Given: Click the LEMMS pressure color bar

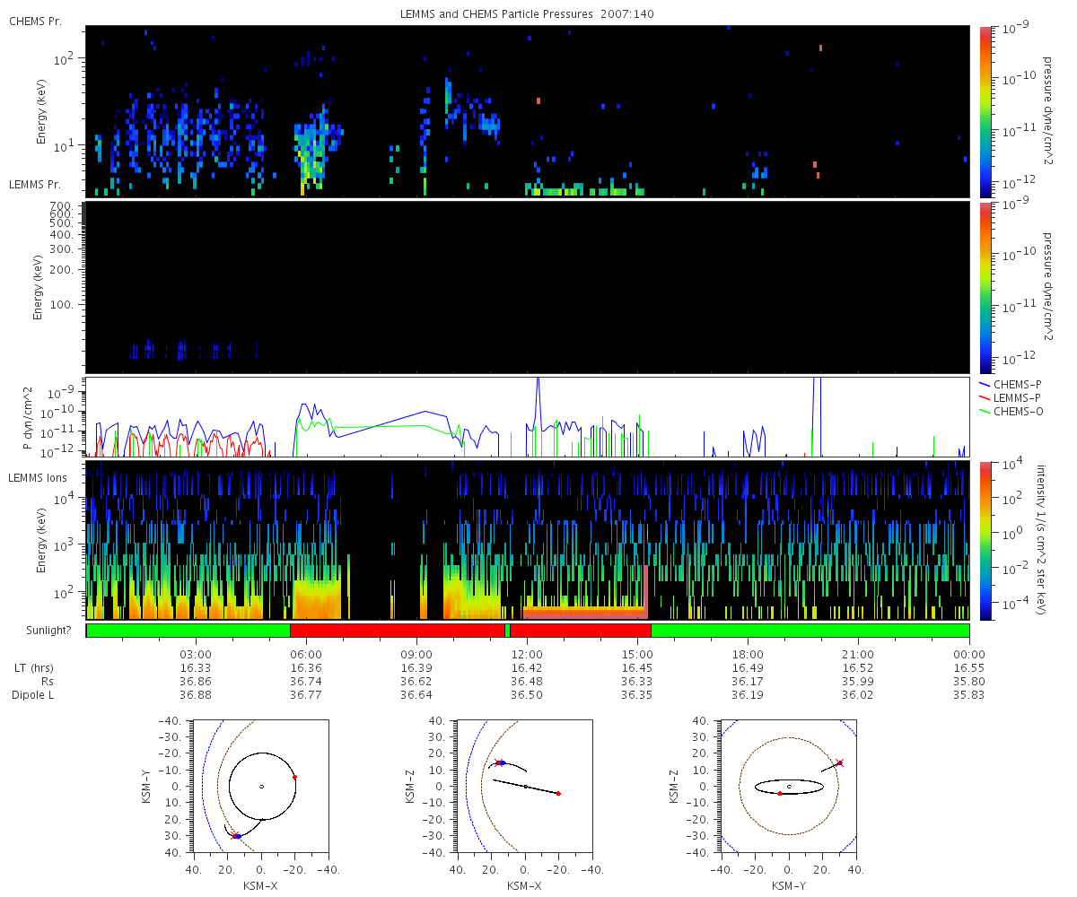Looking at the screenshot, I should [x=986, y=287].
